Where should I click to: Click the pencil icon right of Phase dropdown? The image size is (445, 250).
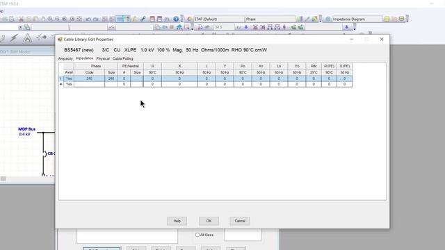pos(307,19)
